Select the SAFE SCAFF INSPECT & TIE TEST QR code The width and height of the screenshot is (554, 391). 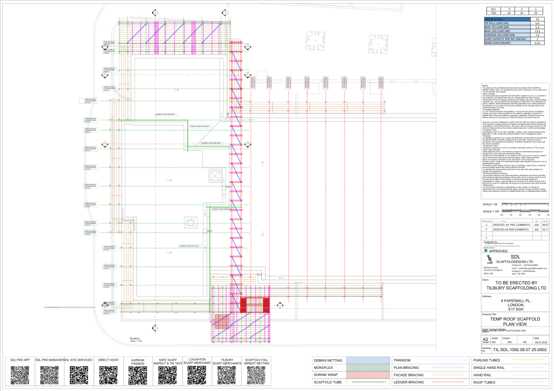point(168,375)
